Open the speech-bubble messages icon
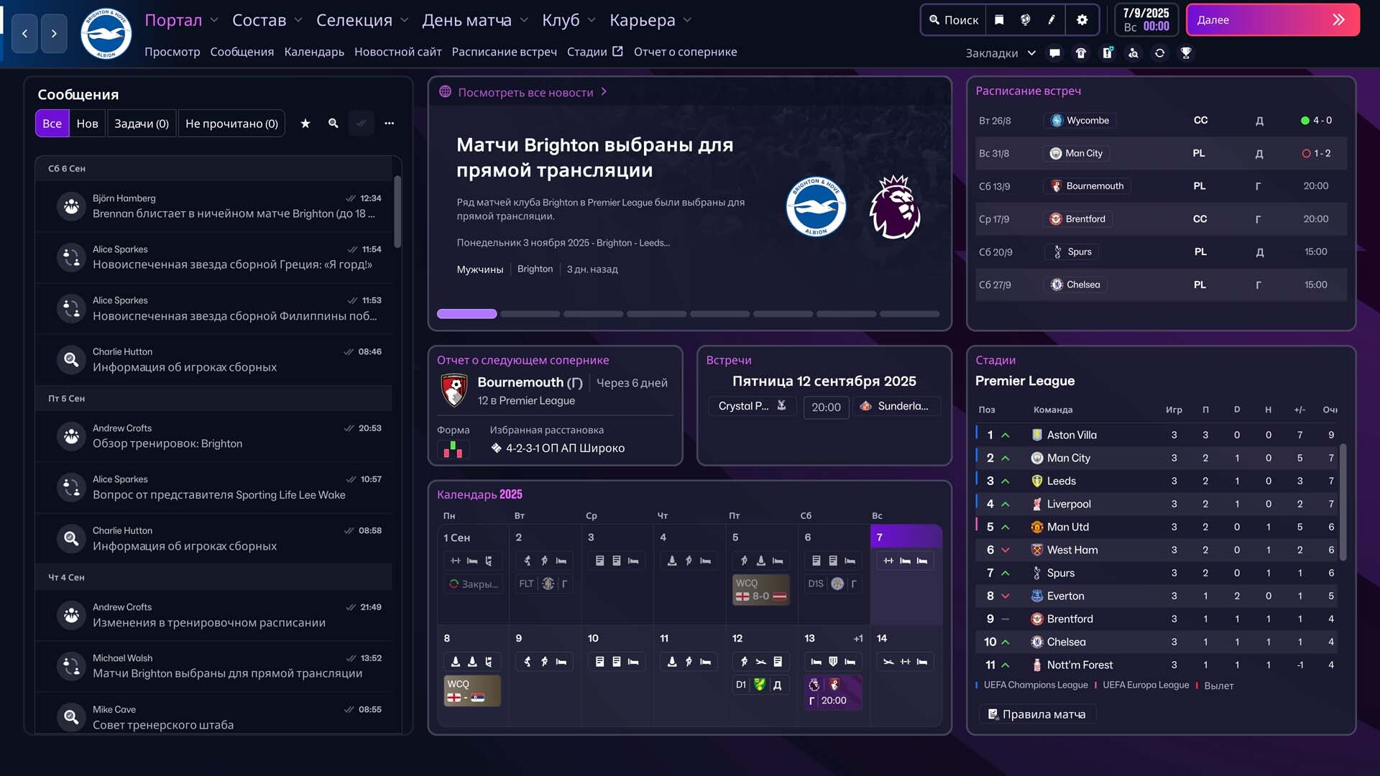 coord(1054,52)
